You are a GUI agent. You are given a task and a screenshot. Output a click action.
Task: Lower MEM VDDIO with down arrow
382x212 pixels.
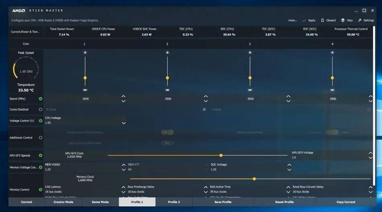(x=123, y=170)
